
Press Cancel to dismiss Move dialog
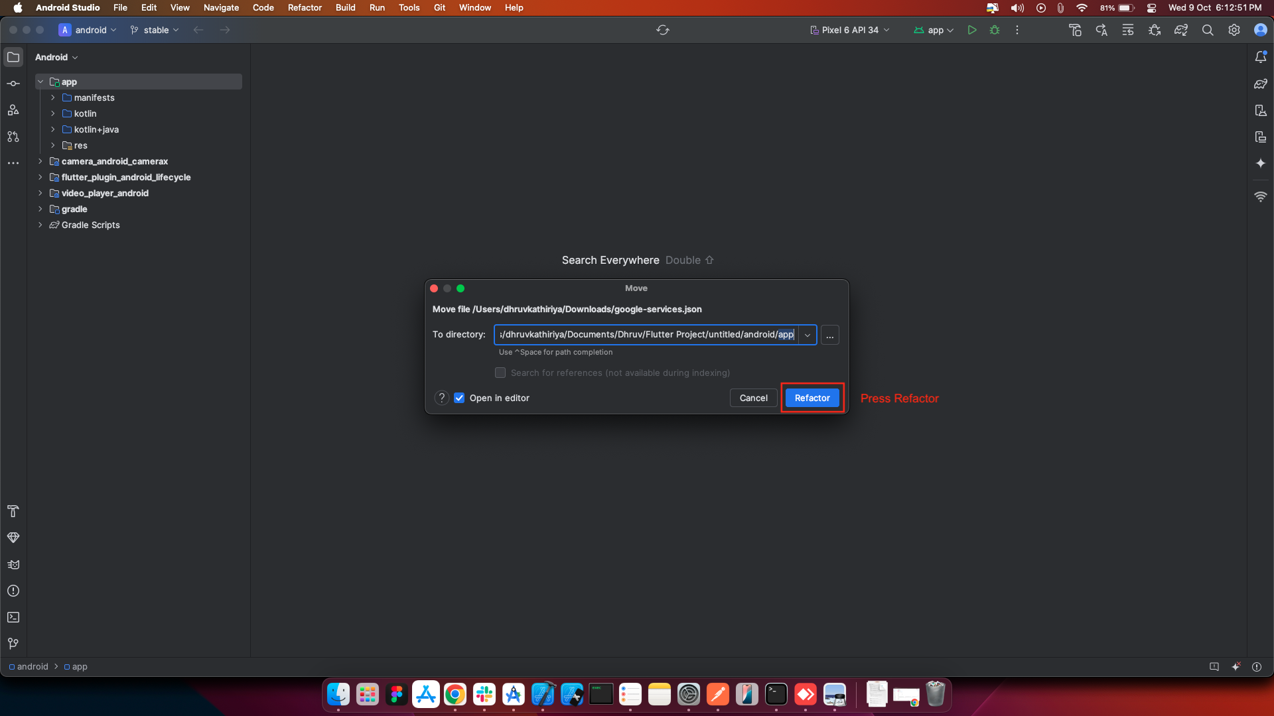[x=752, y=398]
